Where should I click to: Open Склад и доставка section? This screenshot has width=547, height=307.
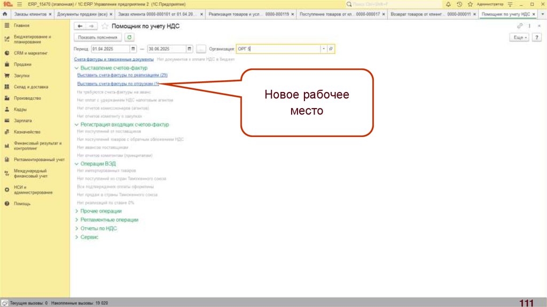30,87
